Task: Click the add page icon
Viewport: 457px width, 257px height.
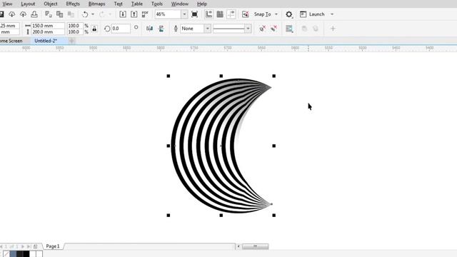Action: (35, 246)
